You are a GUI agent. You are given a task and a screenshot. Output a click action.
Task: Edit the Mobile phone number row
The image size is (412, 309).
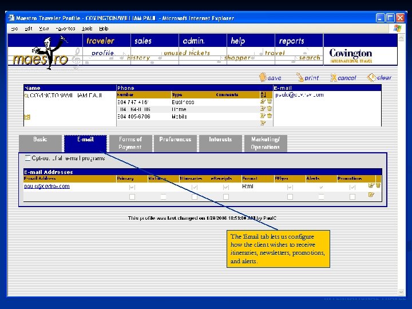pos(263,116)
